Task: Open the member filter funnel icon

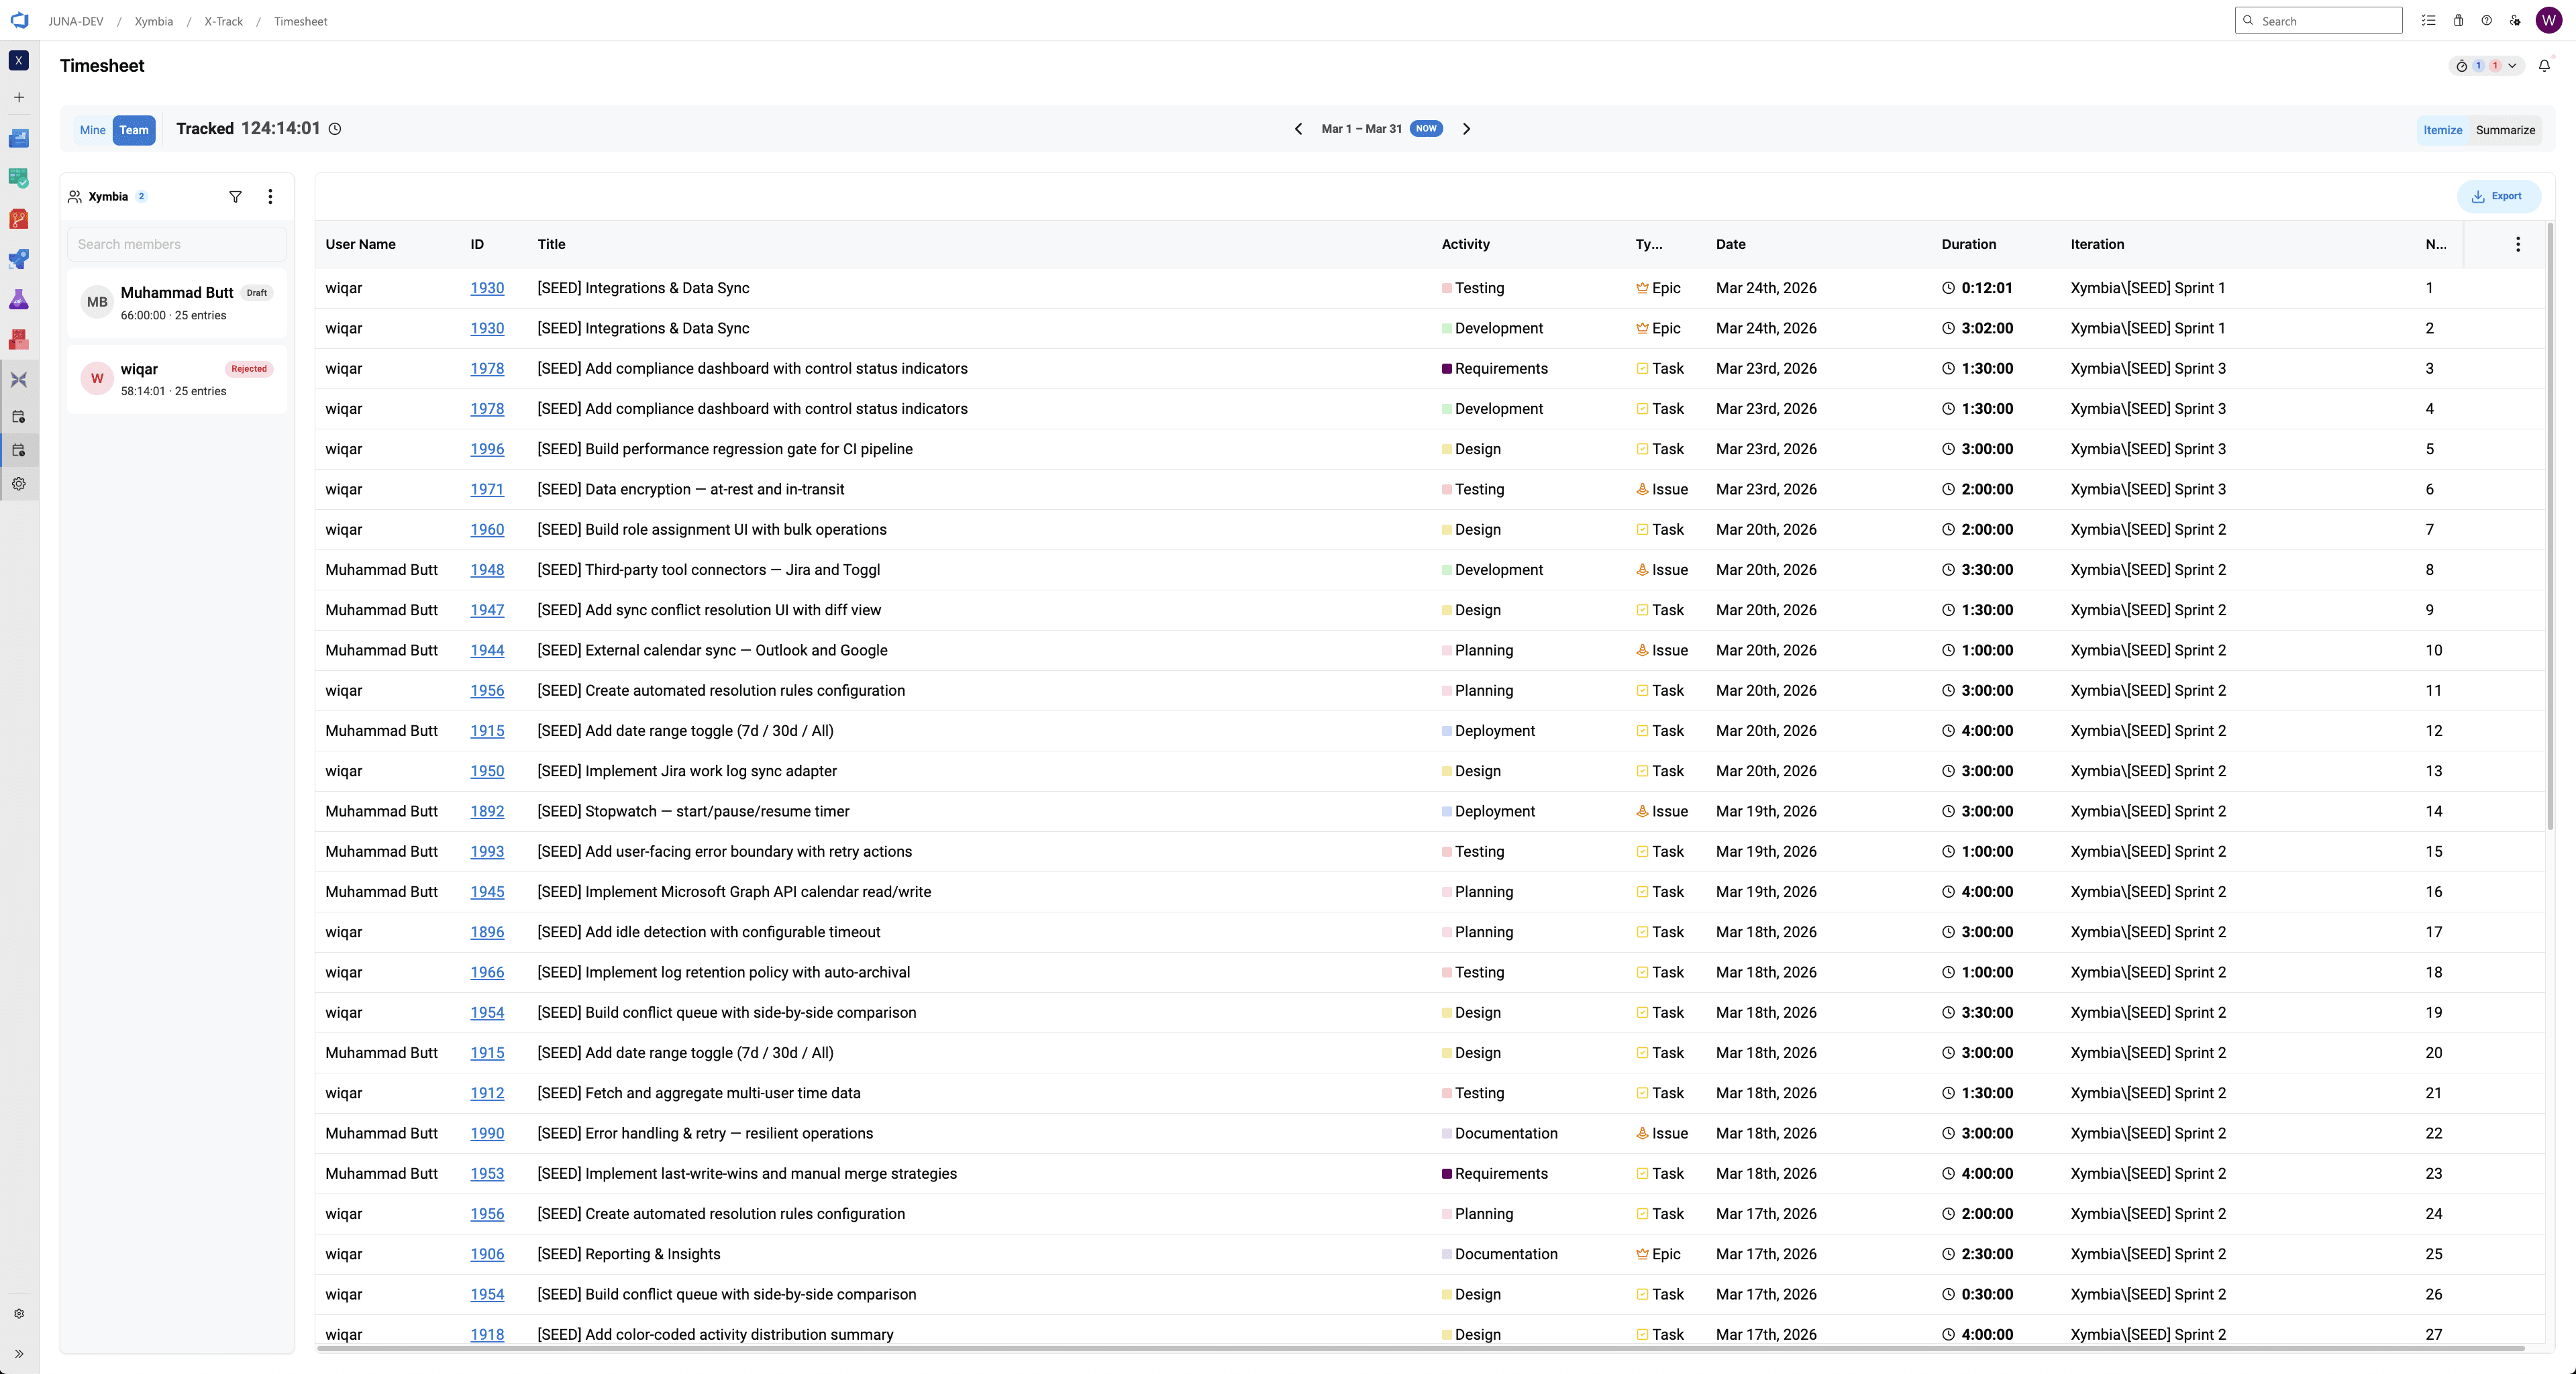Action: (236, 197)
